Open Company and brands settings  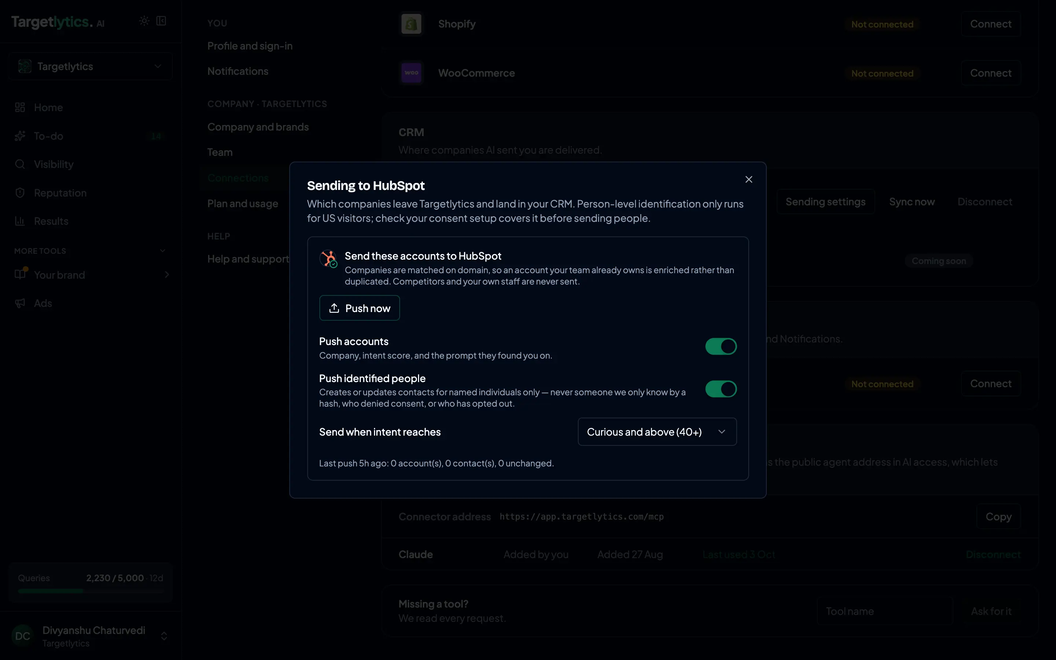point(258,127)
